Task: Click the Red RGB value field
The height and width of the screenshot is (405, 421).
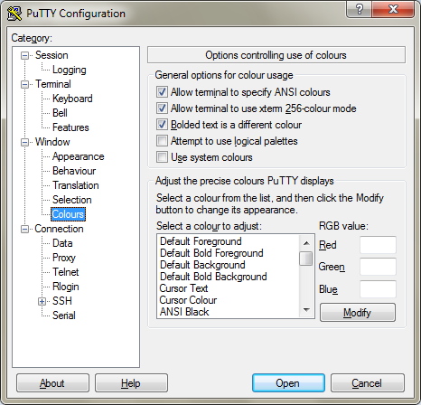Action: tap(378, 245)
